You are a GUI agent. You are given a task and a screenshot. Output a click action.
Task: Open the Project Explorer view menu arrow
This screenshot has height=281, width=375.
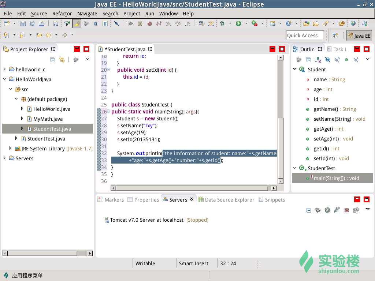point(88,59)
